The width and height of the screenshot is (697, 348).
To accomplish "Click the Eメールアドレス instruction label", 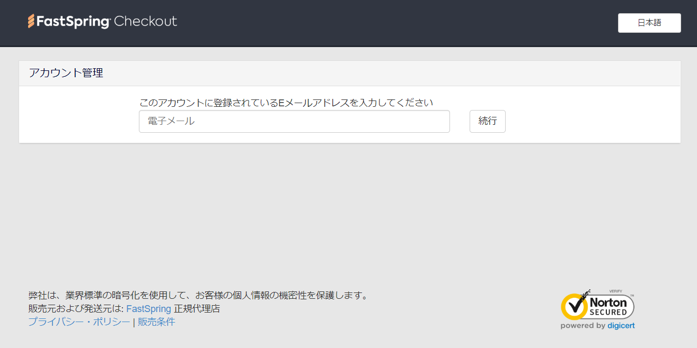I will 286,103.
